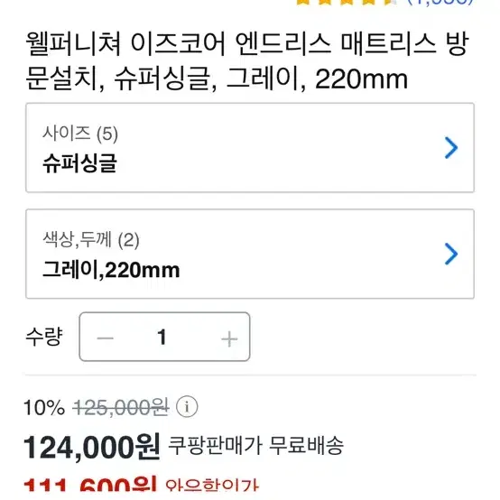
Task: Click the quantity number field showing 1
Action: coord(162,337)
